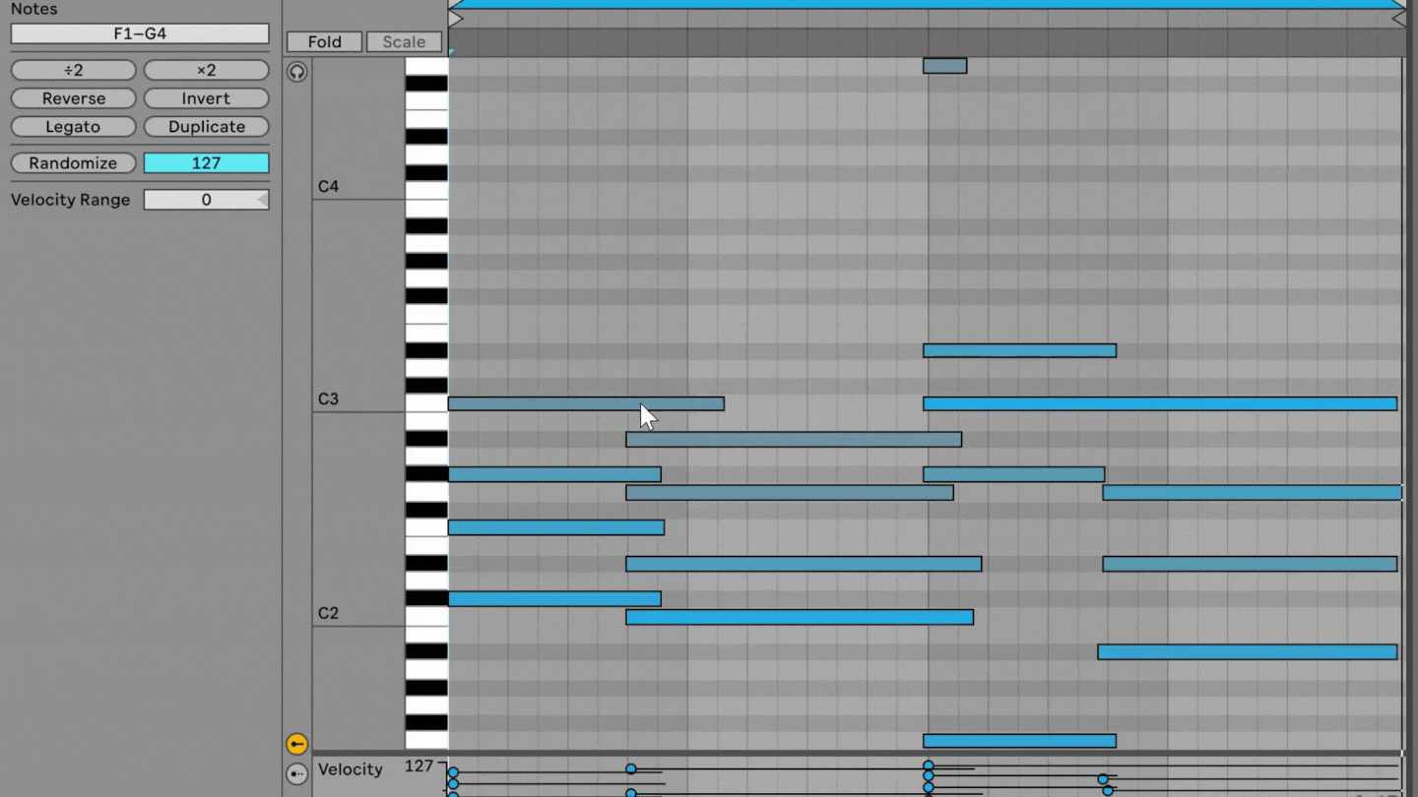Halve note lengths with the ÷2 button
Viewport: 1418px width, 797px height.
73,70
